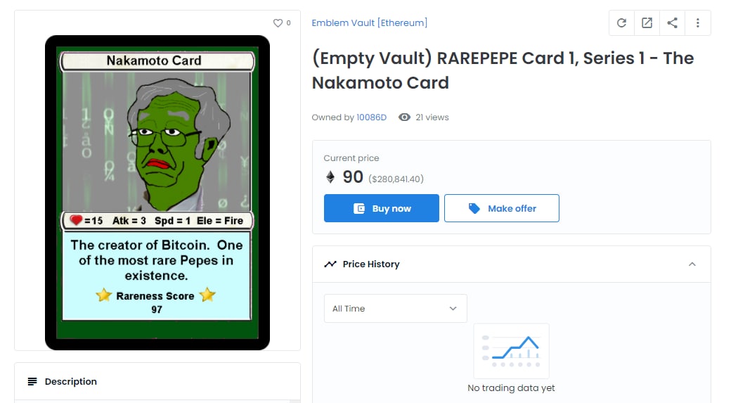Click the eye views icon

pos(404,117)
